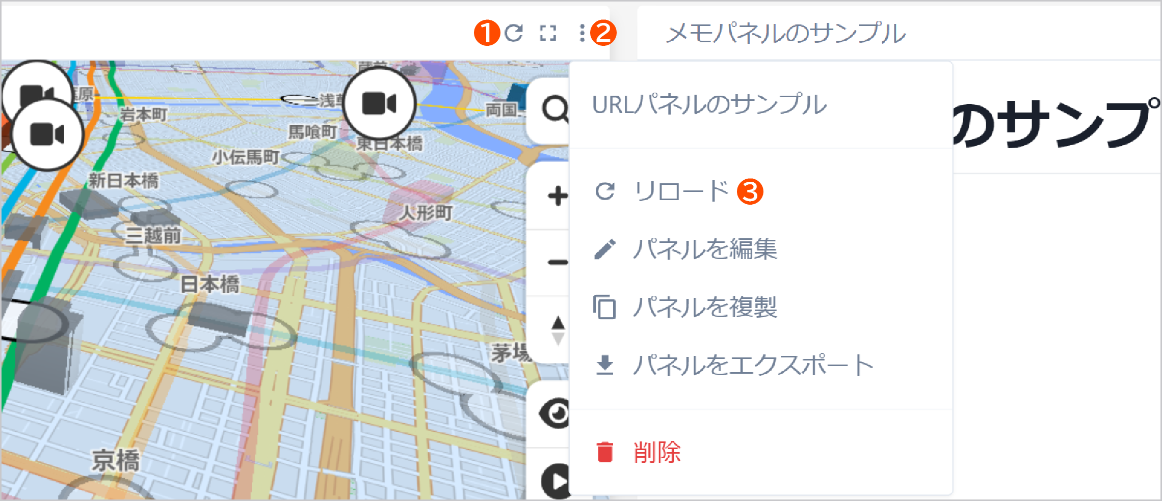Click the camera marker near 東日本橋
1162x501 pixels.
tap(380, 103)
